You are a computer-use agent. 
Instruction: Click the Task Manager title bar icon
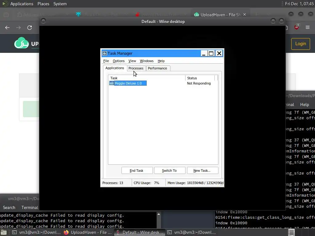tap(105, 53)
